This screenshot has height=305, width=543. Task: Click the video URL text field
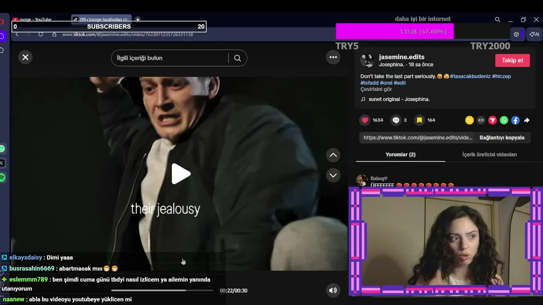(417, 138)
